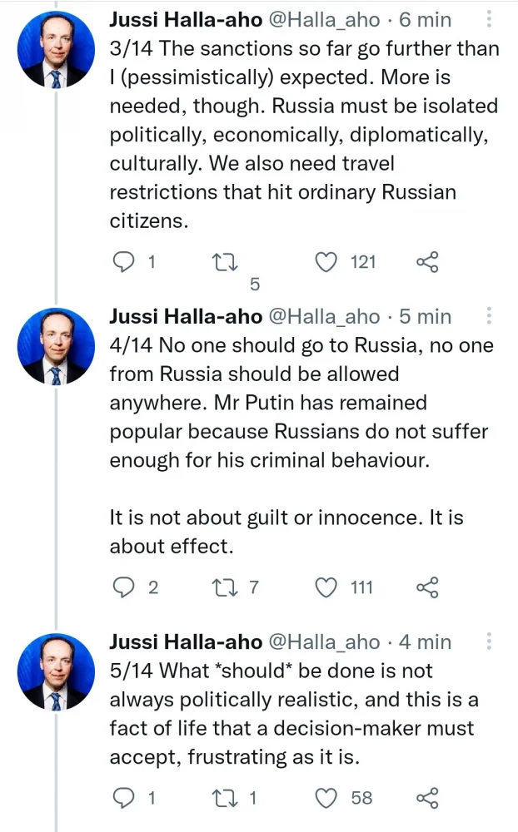Open more options on the 4/14 tweet
The image size is (518, 832).
(489, 315)
